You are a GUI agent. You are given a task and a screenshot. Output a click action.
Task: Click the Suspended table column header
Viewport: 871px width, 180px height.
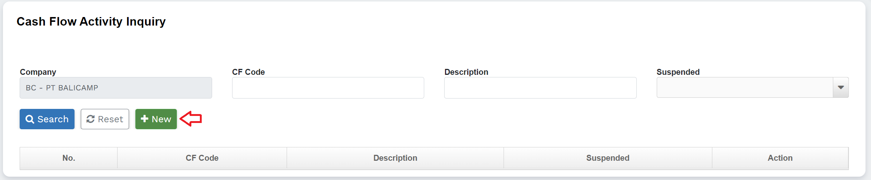[x=607, y=158]
